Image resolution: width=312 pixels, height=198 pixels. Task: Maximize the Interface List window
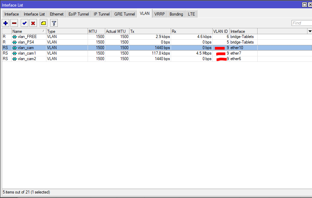[x=304, y=4]
